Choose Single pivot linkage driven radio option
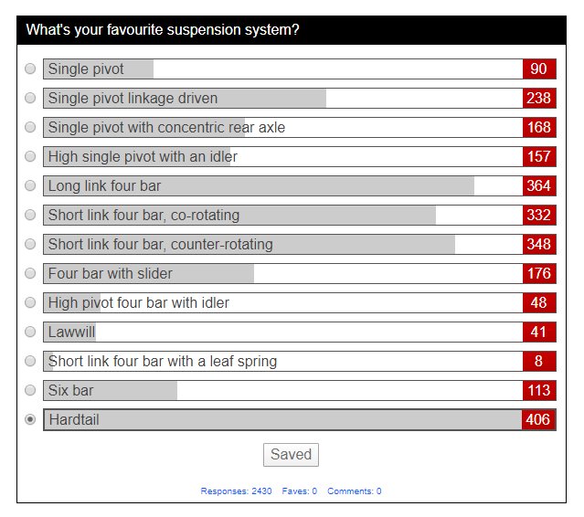Screen dimensions: 584x517 click(x=30, y=98)
